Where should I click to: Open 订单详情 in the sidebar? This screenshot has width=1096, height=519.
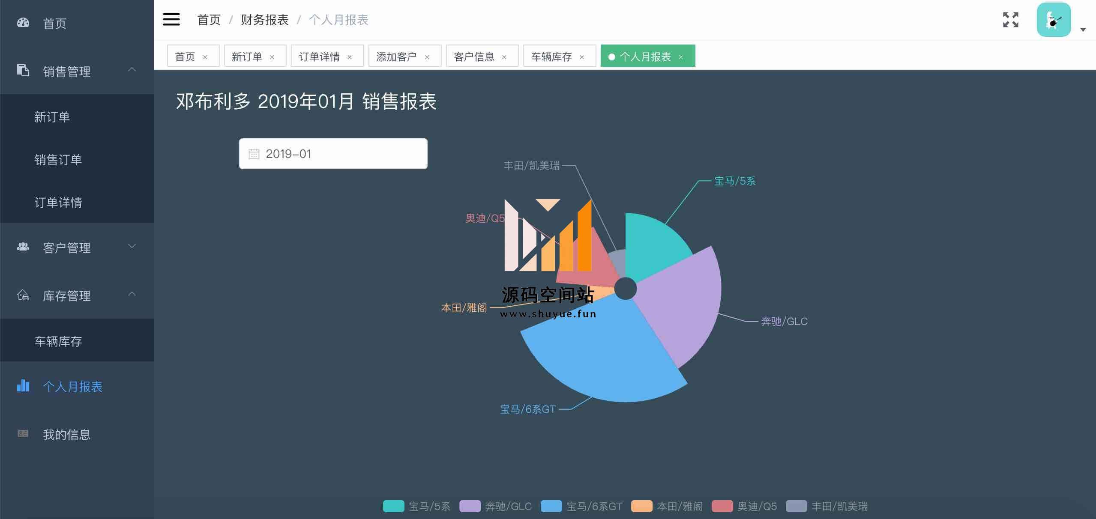coord(77,202)
